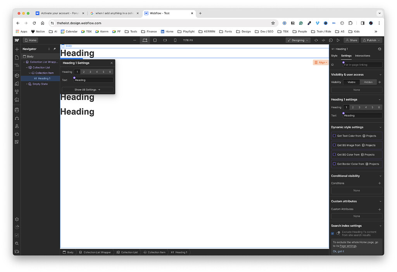Enable Get Text Color from Projects
Viewport: 397px width, 272px height.
pos(334,136)
